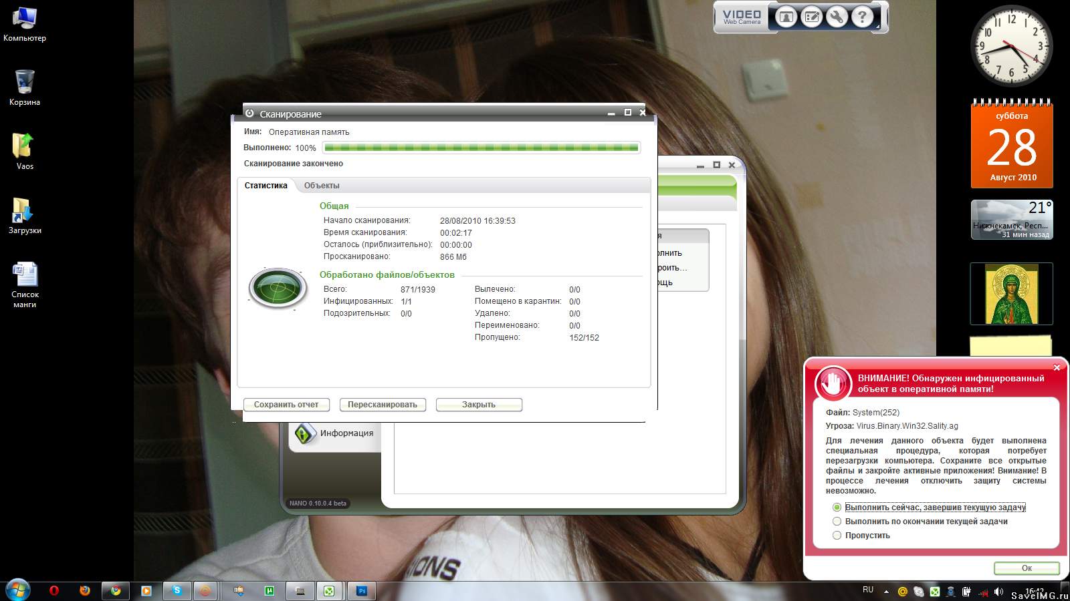Click the 'Оперативная память' name value
Viewport: 1070px width, 601px height.
[309, 132]
